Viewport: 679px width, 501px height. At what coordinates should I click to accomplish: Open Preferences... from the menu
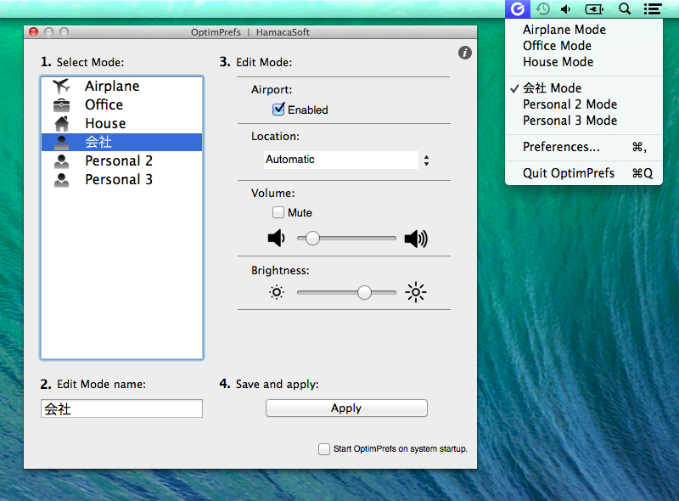[583, 147]
